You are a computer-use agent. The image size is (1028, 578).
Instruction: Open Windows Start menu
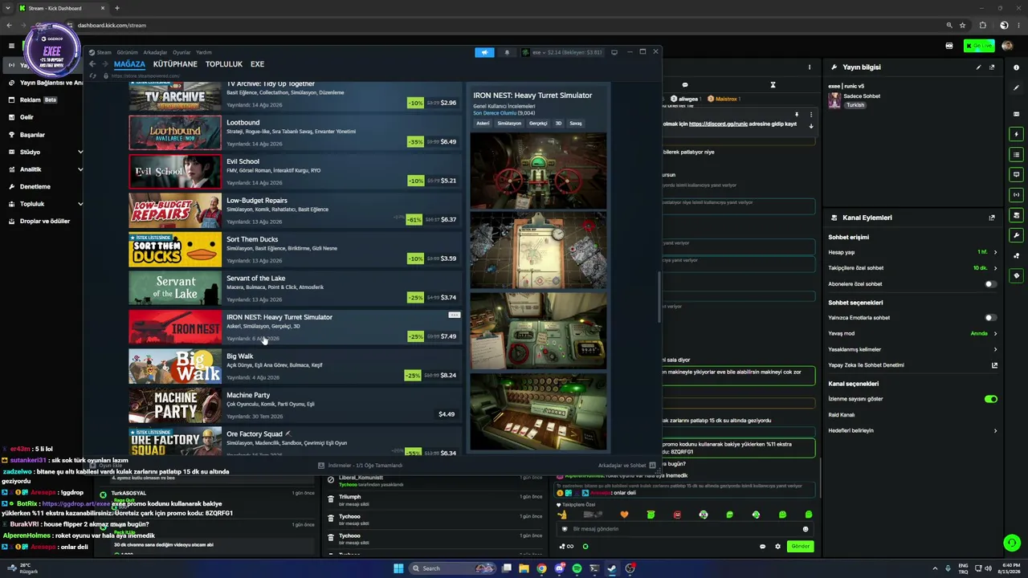(398, 568)
